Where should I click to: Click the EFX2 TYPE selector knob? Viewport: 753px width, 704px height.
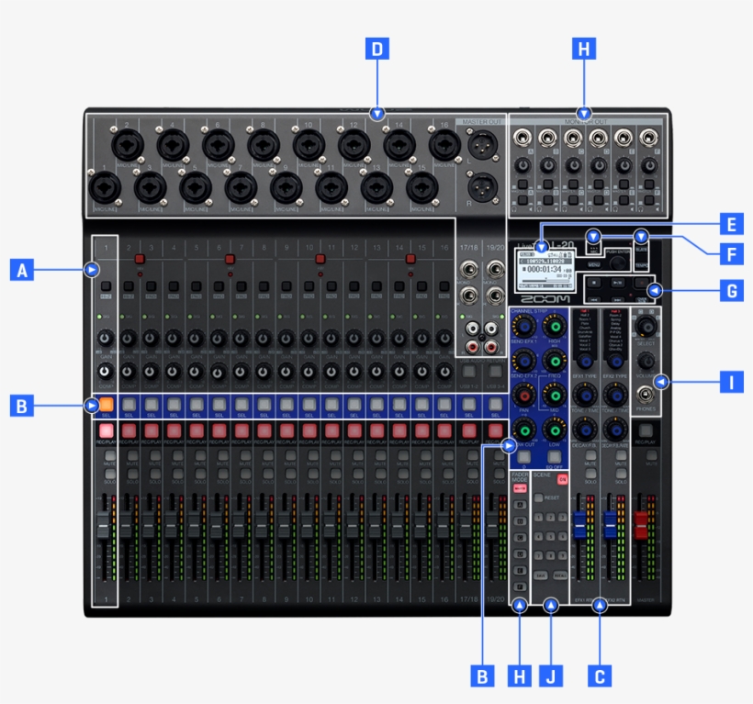click(x=615, y=361)
